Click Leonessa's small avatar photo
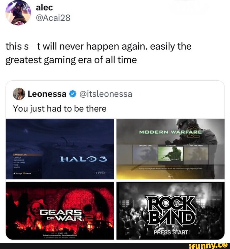Screen dimensions: 230x249 [x=19, y=94]
